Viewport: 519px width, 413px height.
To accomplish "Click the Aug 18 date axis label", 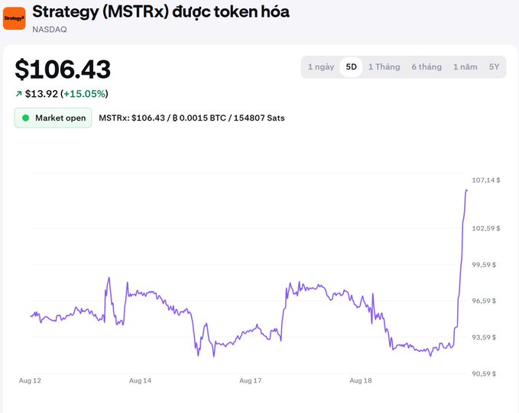I will 361,381.
